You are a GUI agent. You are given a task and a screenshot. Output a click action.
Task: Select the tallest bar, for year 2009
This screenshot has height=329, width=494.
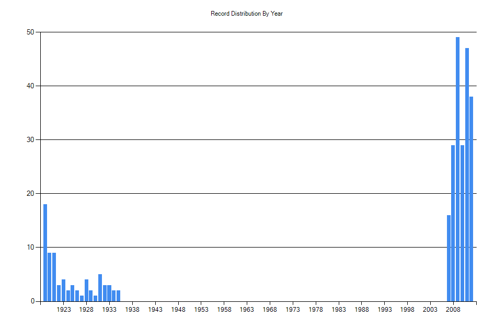tap(457, 169)
